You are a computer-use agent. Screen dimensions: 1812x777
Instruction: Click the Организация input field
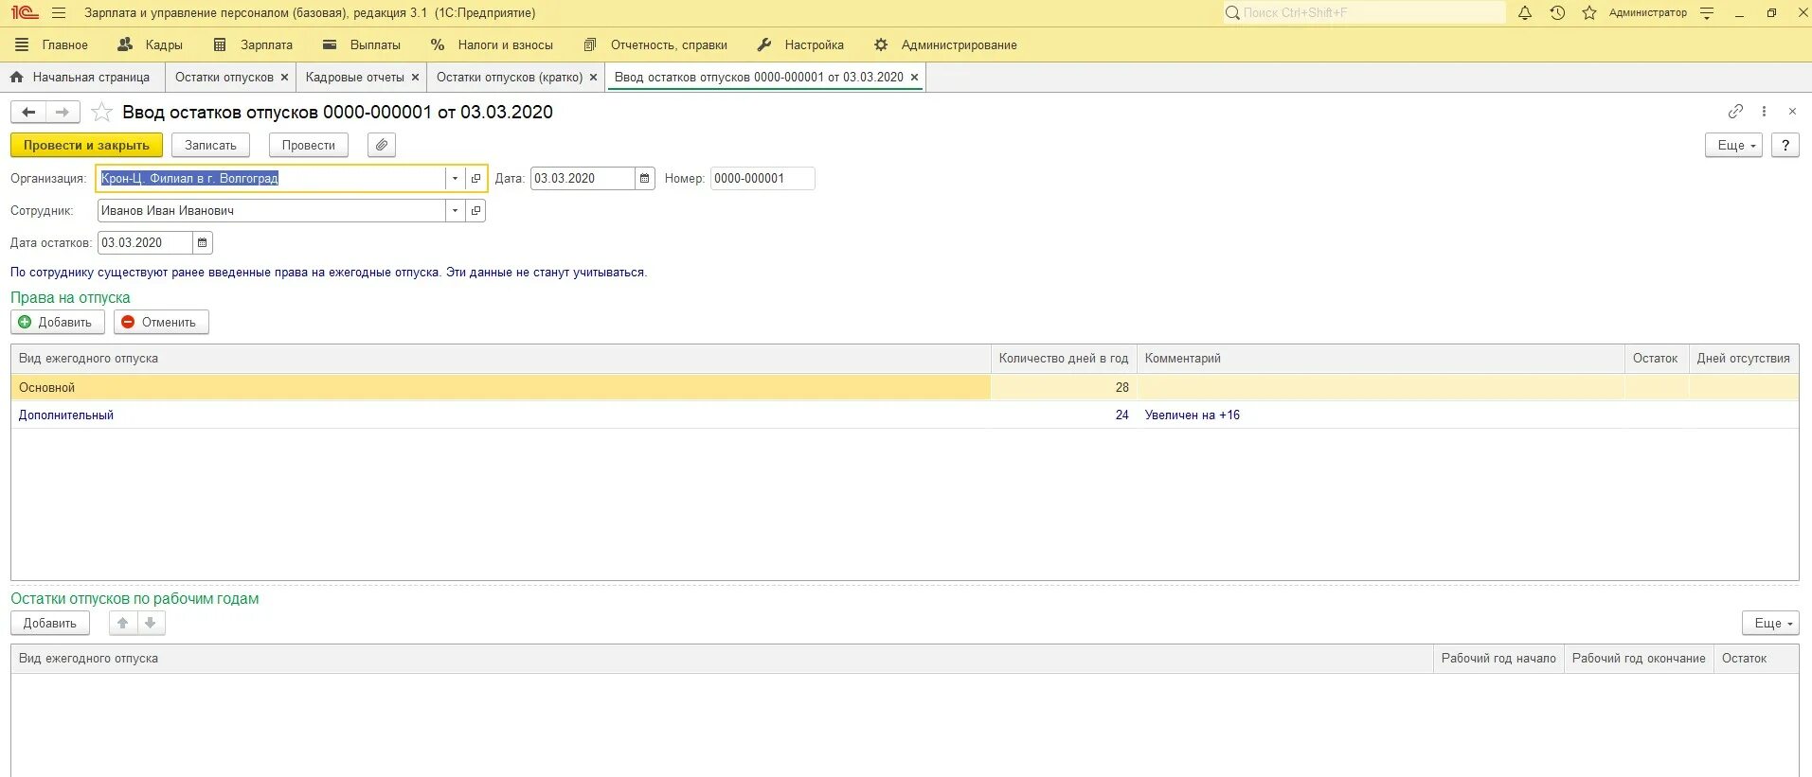(271, 178)
